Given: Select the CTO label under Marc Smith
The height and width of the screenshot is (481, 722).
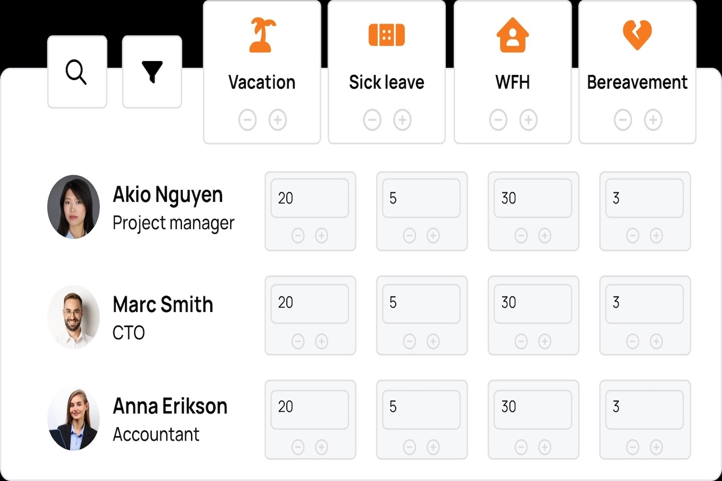Looking at the screenshot, I should (x=128, y=333).
